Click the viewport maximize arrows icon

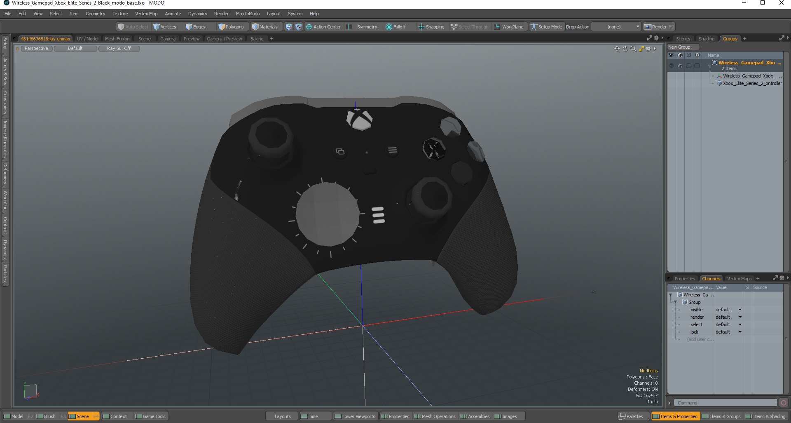[641, 49]
